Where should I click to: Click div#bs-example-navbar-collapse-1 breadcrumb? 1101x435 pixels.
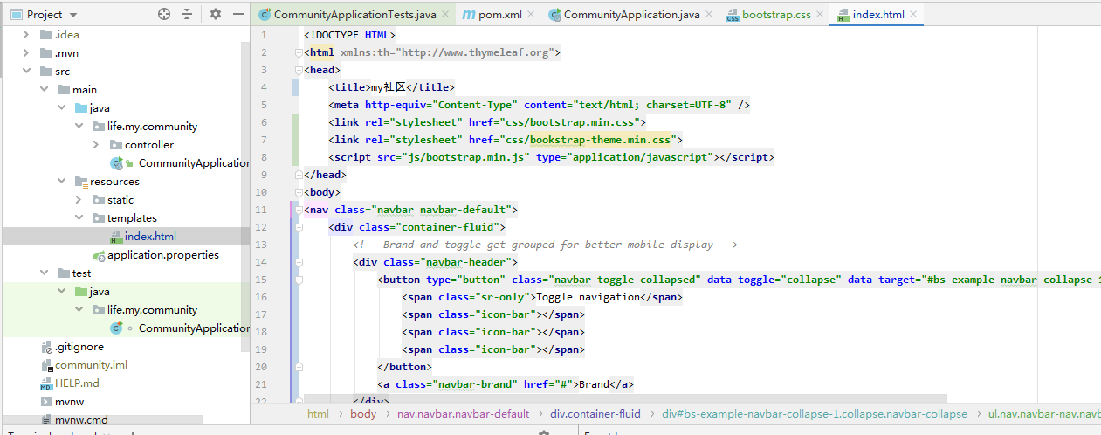tap(815, 414)
